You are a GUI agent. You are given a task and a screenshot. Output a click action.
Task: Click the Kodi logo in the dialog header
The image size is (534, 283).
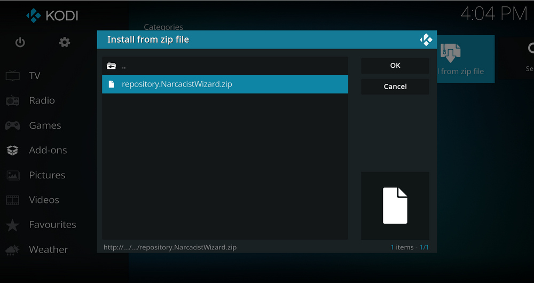point(426,40)
